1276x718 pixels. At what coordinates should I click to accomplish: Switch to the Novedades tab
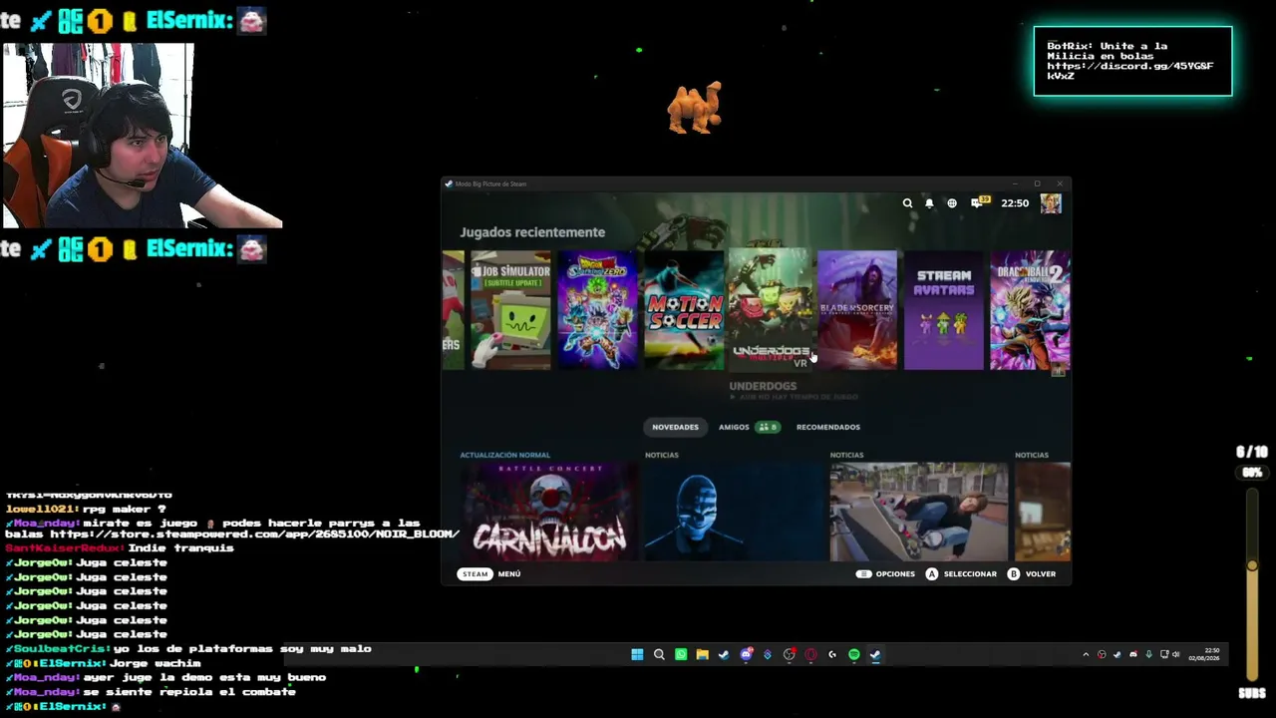[675, 427]
